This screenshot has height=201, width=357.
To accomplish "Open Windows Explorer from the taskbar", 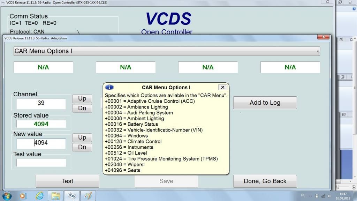I will (x=55, y=196).
